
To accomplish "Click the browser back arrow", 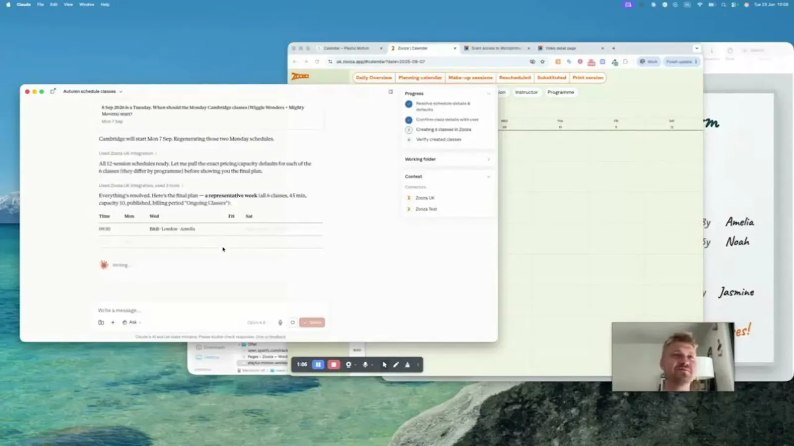I will tap(295, 61).
